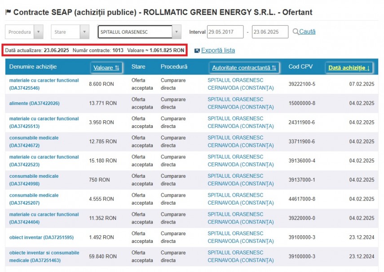Click the Număr contracte: 1013 summary text

pyautogui.click(x=98, y=50)
